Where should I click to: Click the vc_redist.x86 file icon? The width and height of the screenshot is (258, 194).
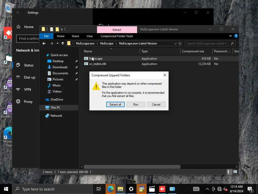pos(86,64)
